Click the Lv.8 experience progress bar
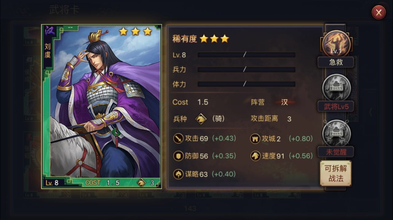Viewport: 393px width, 220px height. 246,55
